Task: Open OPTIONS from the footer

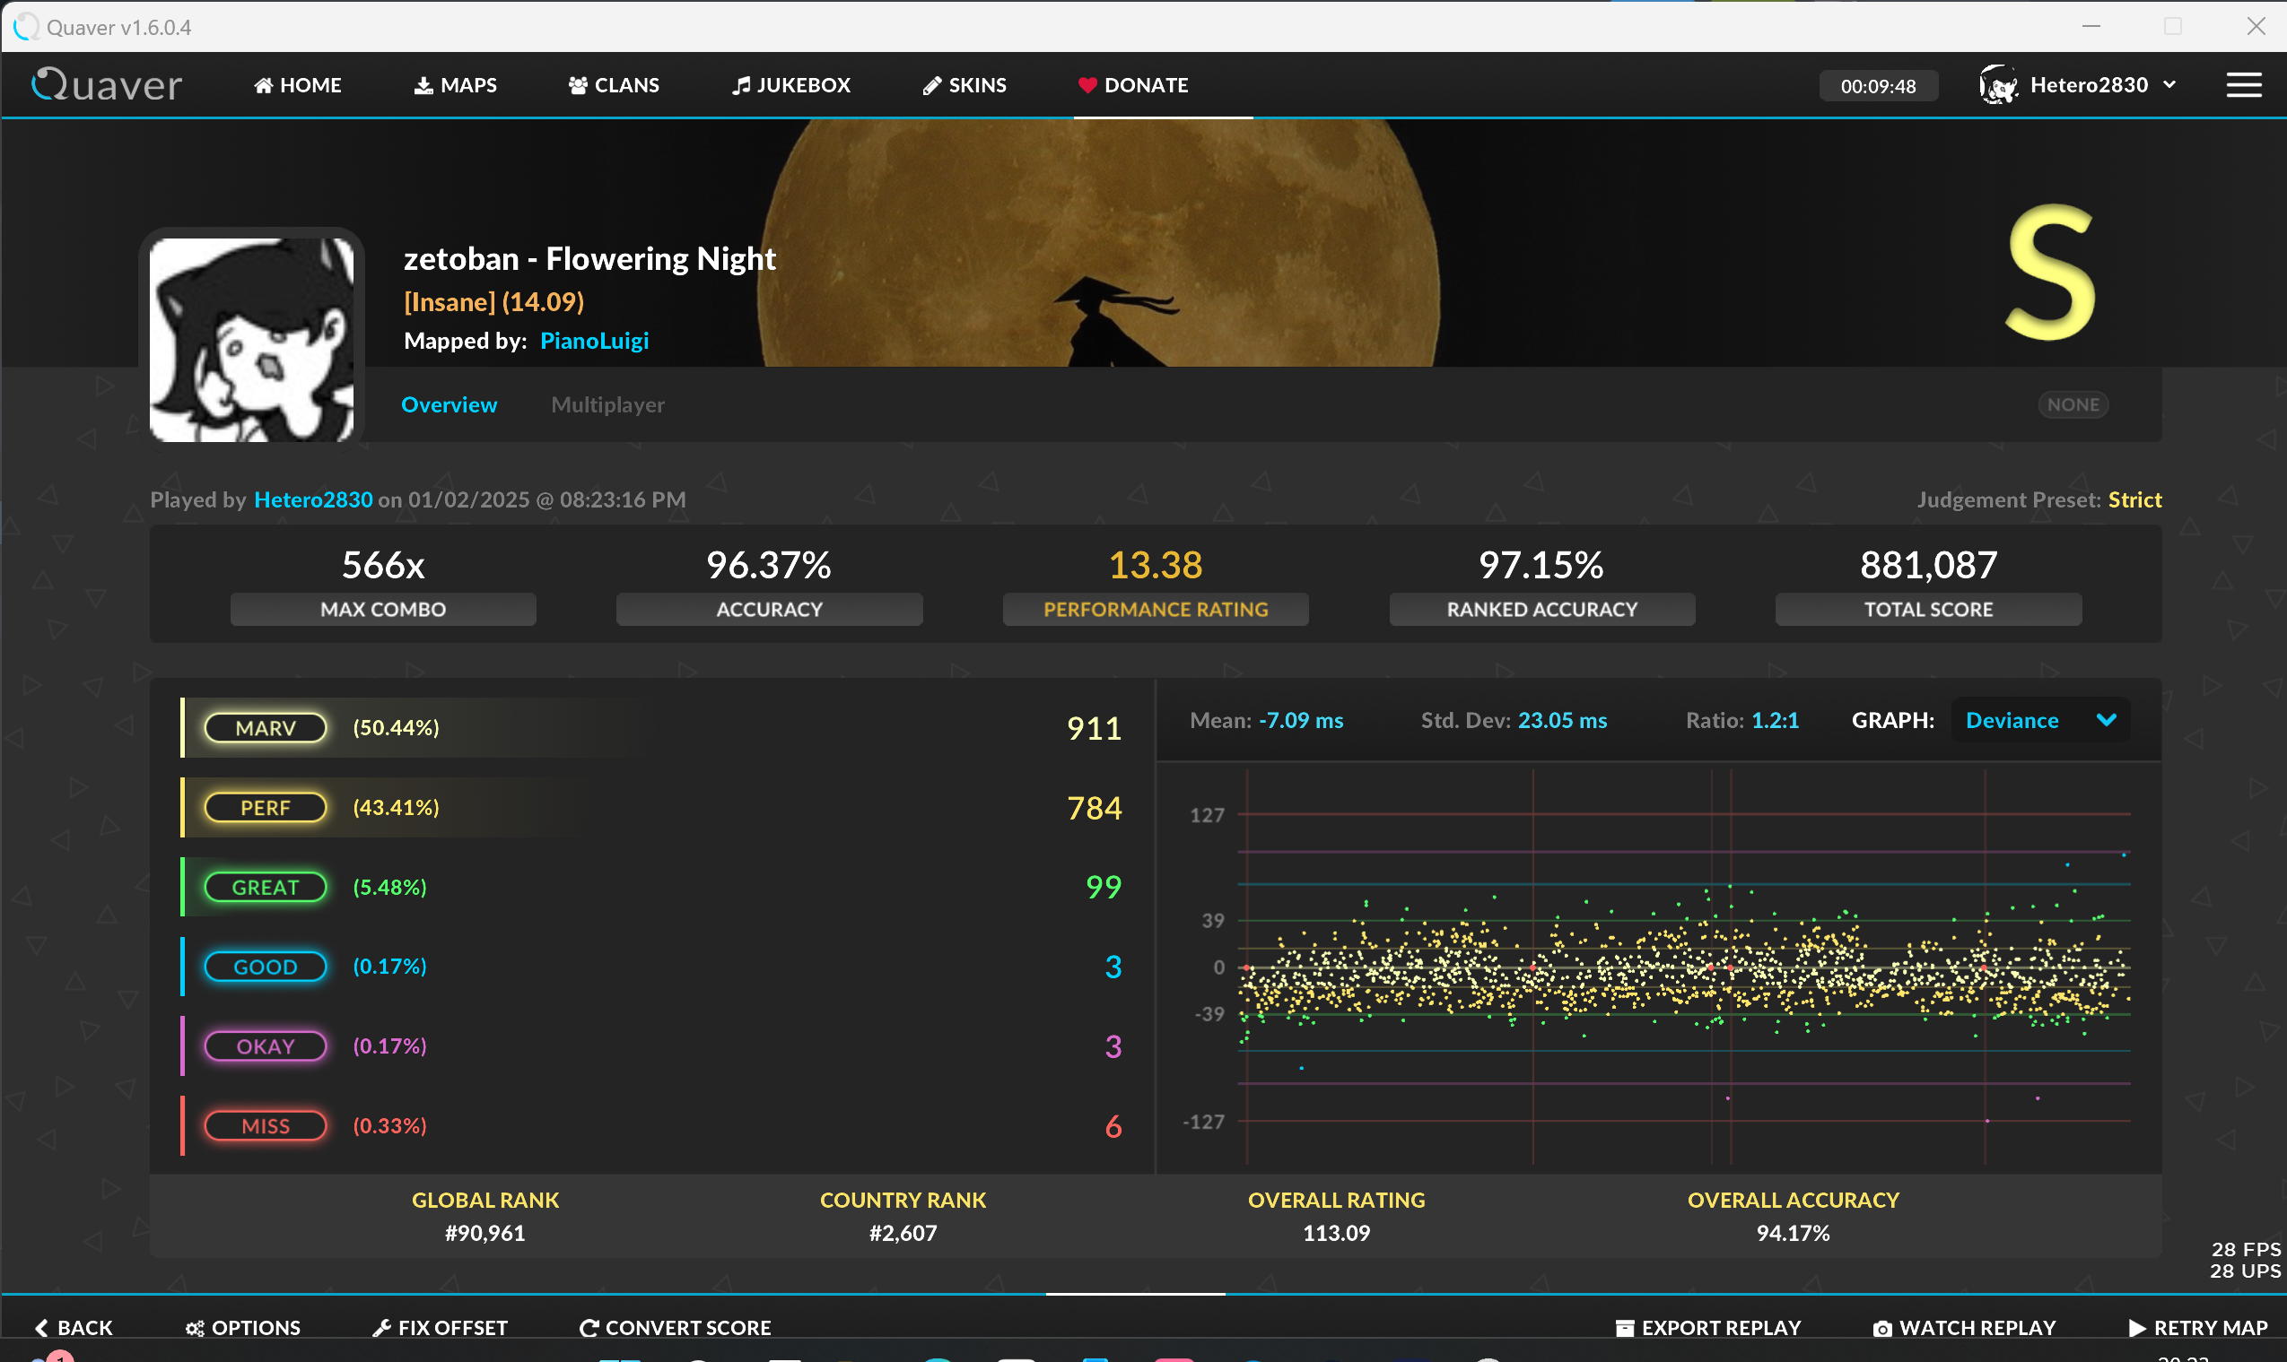Action: coord(243,1328)
